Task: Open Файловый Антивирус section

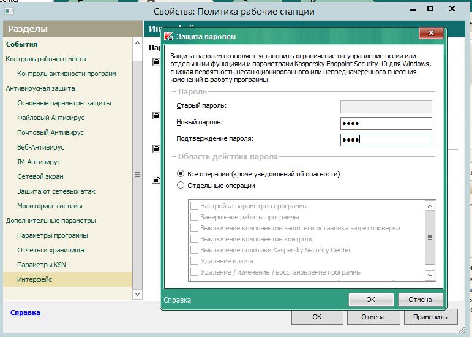Action: pos(51,118)
